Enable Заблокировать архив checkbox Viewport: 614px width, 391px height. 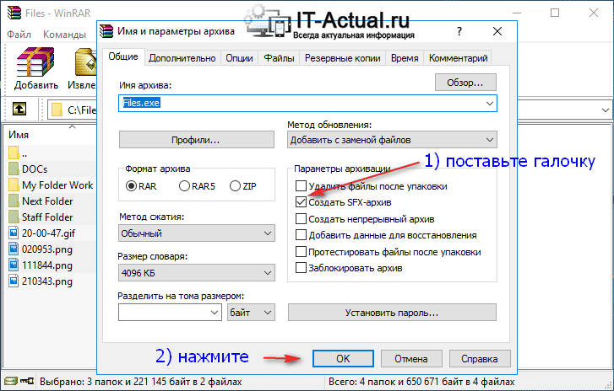coord(301,268)
